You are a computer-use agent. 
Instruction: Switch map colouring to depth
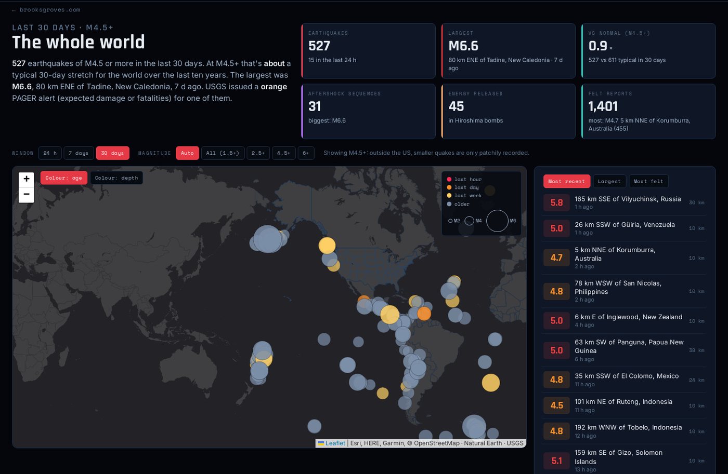point(116,178)
